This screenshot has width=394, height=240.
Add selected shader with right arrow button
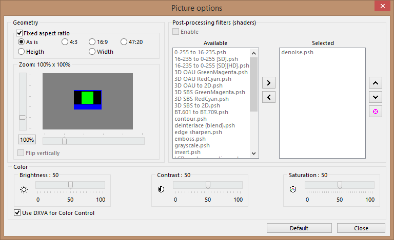pyautogui.click(x=268, y=82)
